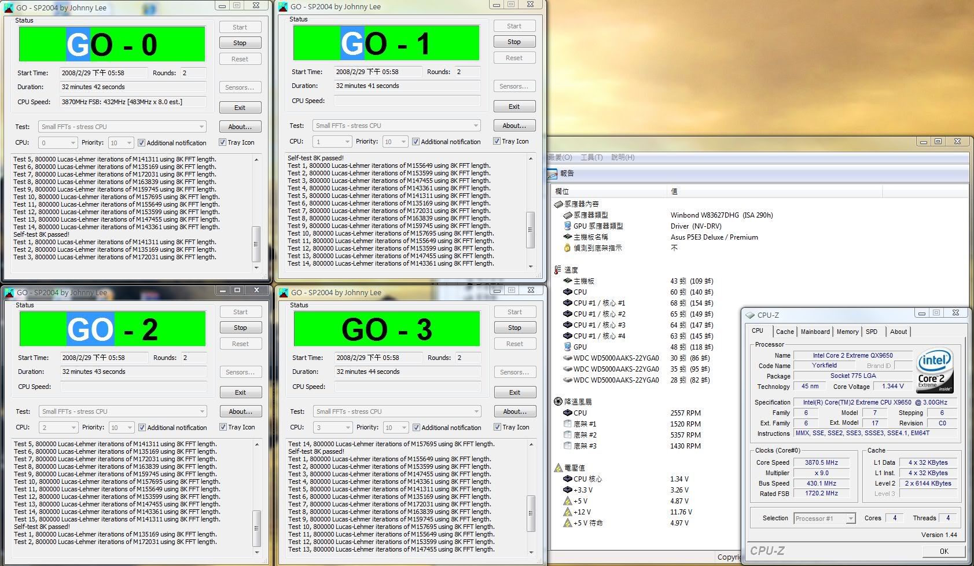Open the Processor #1 selection dropdown in CPU-Z

coord(825,519)
